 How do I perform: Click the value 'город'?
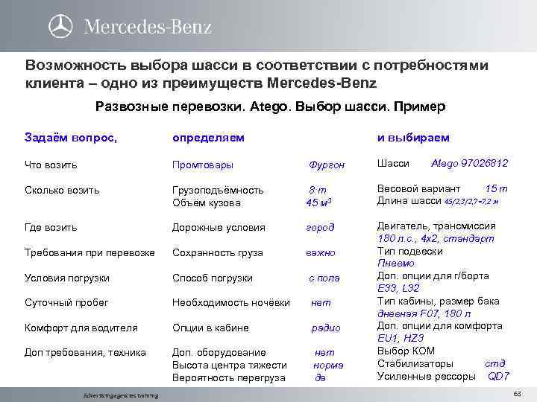320,228
